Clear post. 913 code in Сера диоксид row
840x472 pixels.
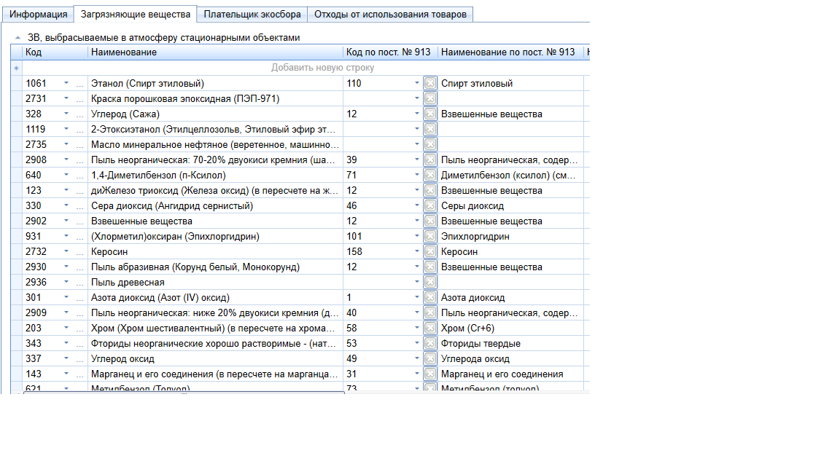[x=430, y=205]
